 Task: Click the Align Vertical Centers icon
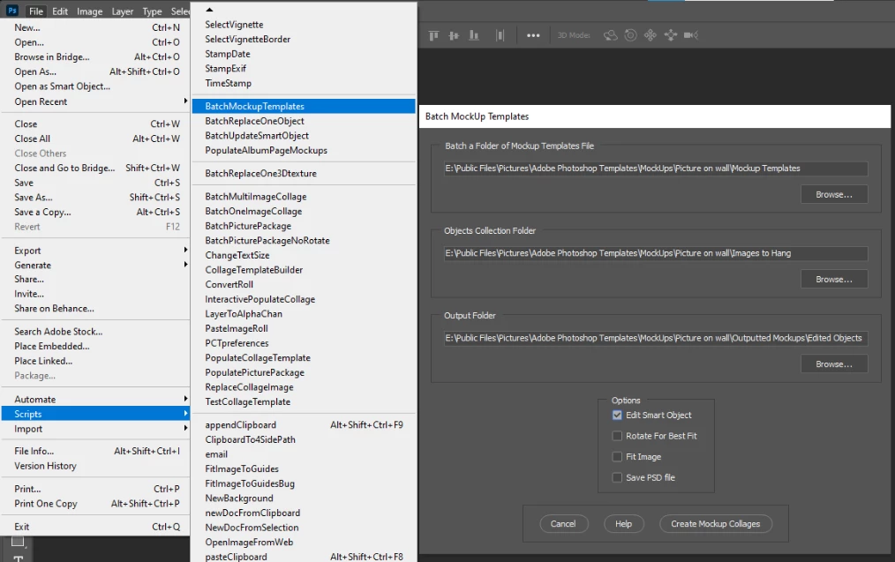coord(454,35)
